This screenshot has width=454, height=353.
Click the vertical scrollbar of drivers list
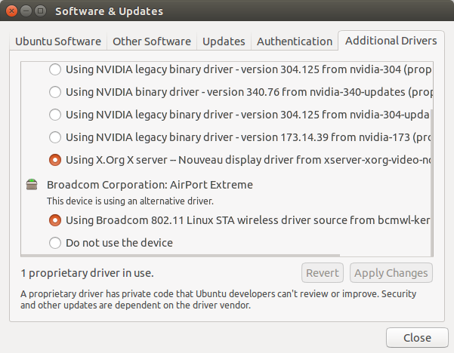click(431, 182)
